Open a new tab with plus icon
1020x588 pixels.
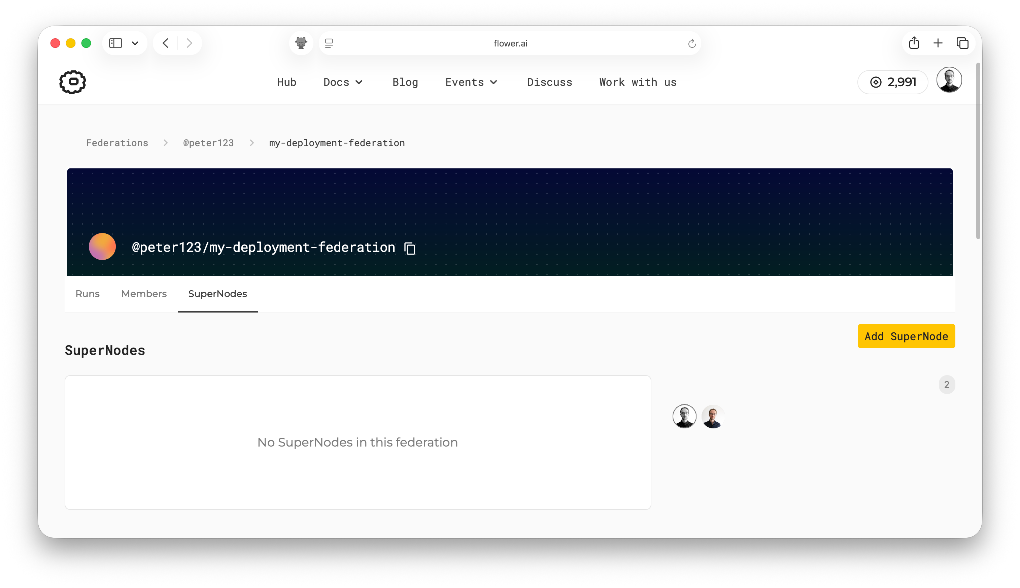click(x=938, y=43)
